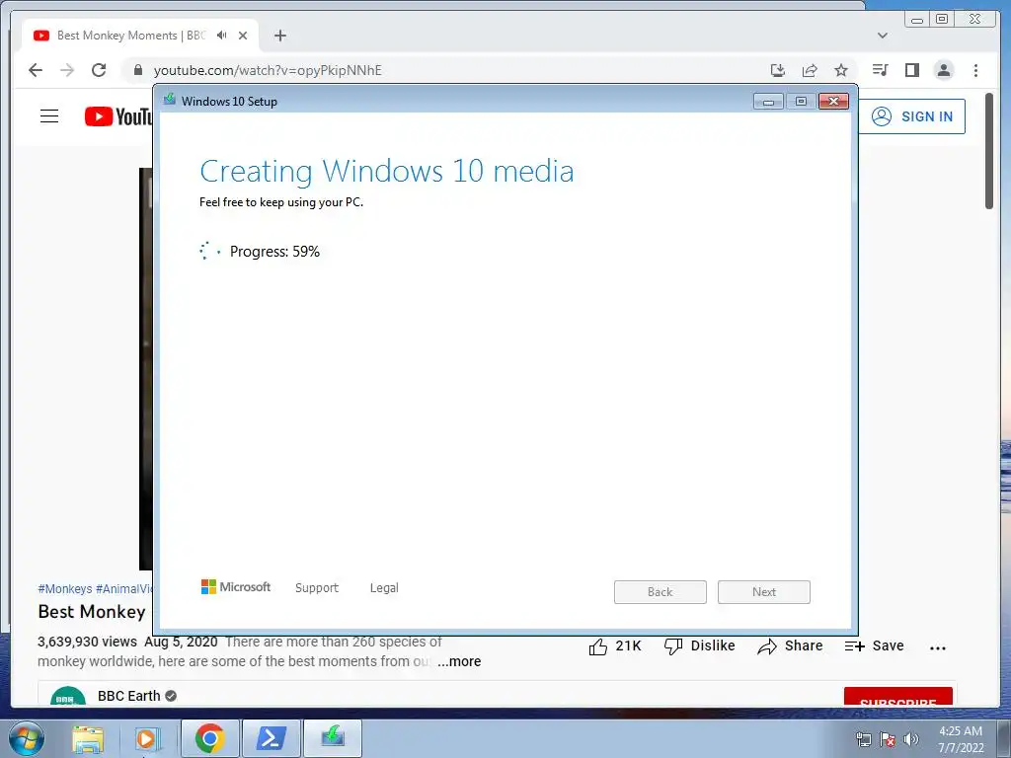Click the Next button in Setup
The height and width of the screenshot is (758, 1011).
(764, 592)
